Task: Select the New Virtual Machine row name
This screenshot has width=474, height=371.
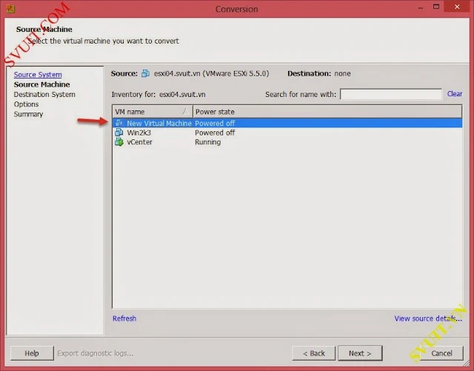Action: click(159, 123)
